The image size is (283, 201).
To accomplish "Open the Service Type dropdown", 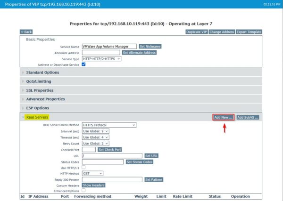I will point(101,59).
